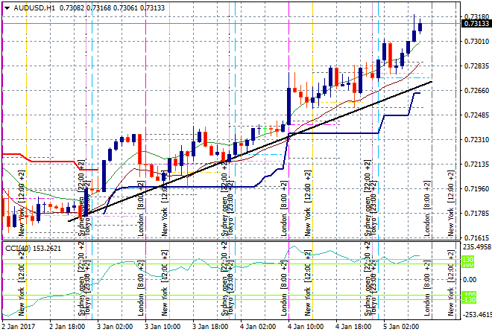
Task: Click the 235.4958 value on CCI scale
Action: pos(476,246)
